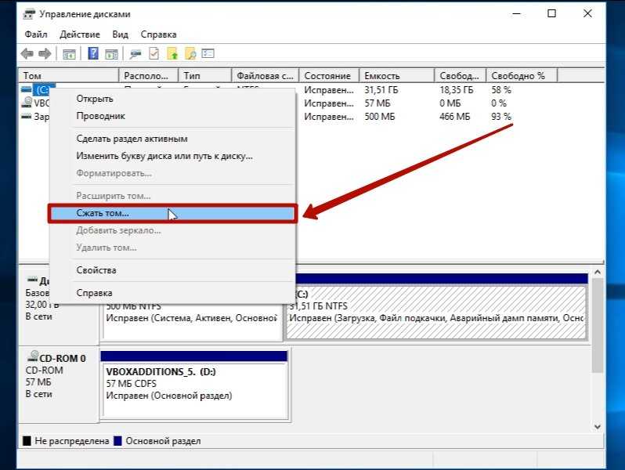
Task: Click the black Не распределена legend swatch
Action: (27, 441)
